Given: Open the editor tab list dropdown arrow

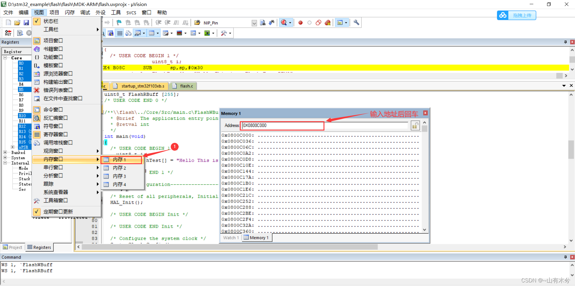Looking at the screenshot, I should click(x=564, y=86).
